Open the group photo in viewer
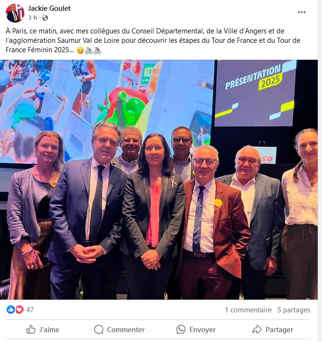This screenshot has height=342, width=322. click(x=159, y=180)
